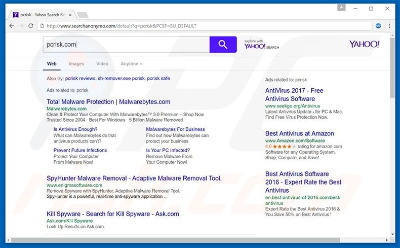This screenshot has width=400, height=248.
Task: Click the www.Amazon.com/Software URL
Action: 295,140
